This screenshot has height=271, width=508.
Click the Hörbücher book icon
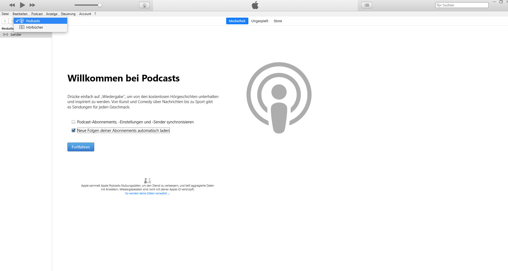click(22, 27)
